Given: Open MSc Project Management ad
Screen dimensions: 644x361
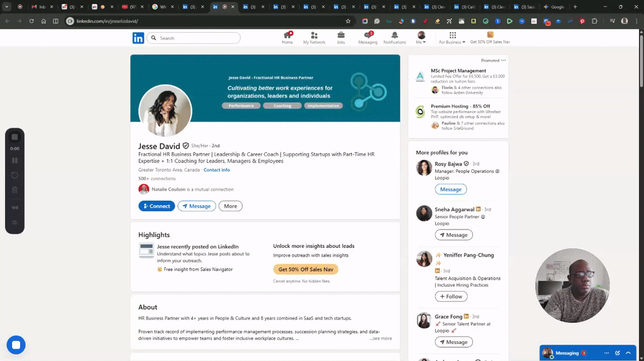Looking at the screenshot, I should click(x=458, y=70).
